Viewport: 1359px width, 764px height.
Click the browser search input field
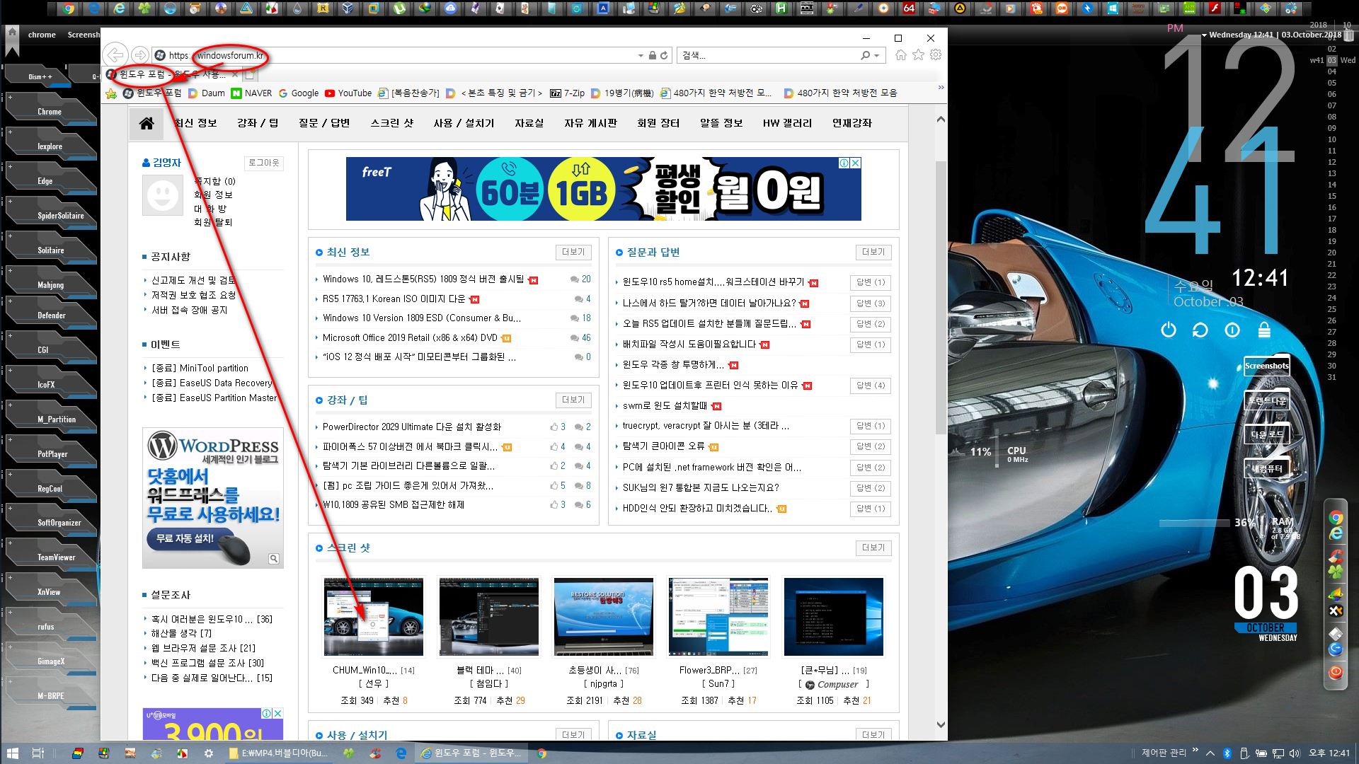tap(768, 55)
